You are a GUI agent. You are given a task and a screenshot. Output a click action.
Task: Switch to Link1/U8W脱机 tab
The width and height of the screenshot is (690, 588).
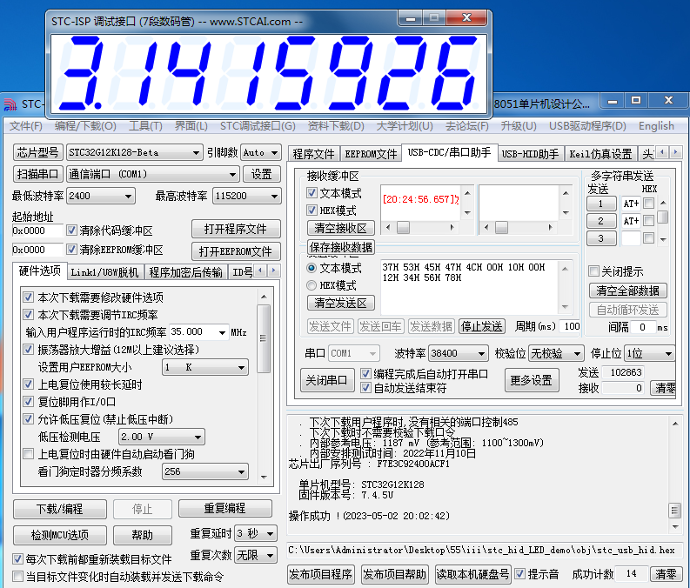(x=104, y=272)
